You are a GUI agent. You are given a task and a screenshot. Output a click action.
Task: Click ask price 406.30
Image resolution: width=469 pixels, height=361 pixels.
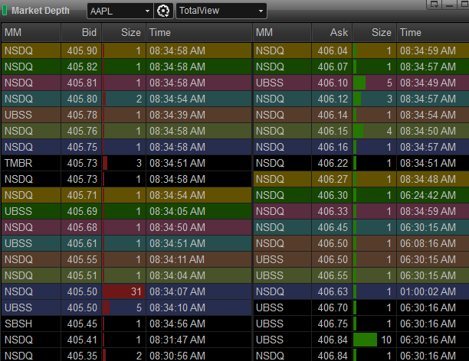click(333, 196)
